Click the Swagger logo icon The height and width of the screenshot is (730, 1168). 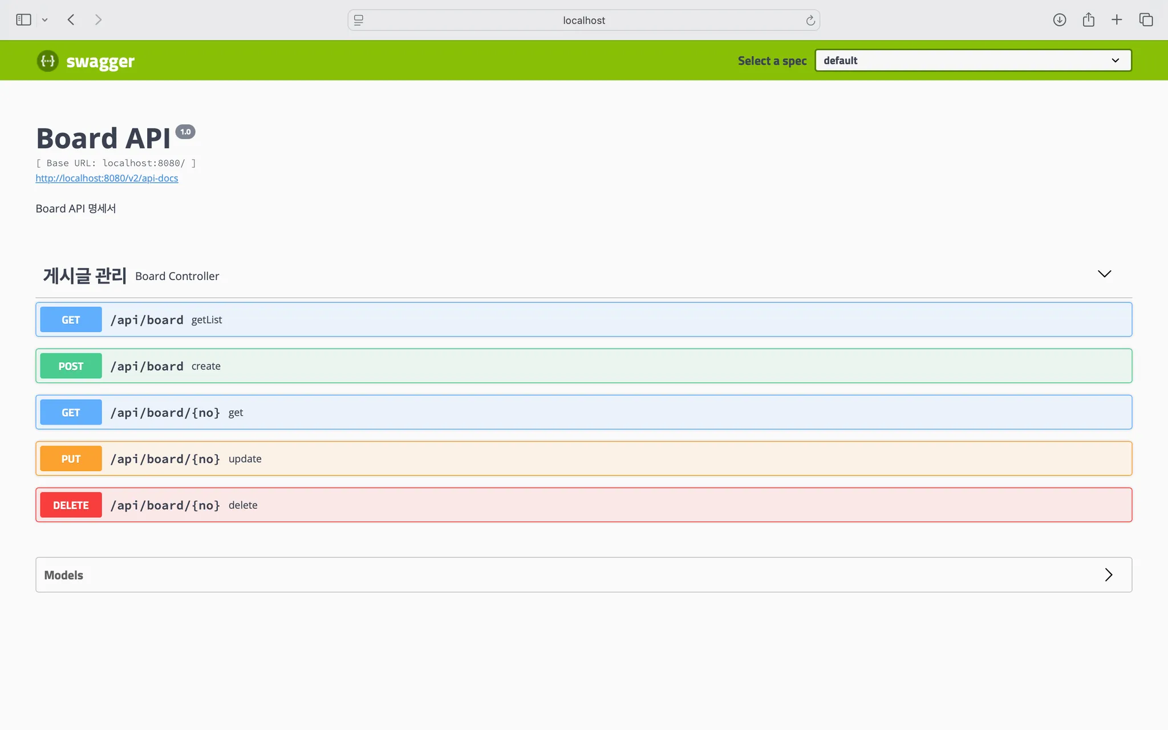tap(48, 60)
